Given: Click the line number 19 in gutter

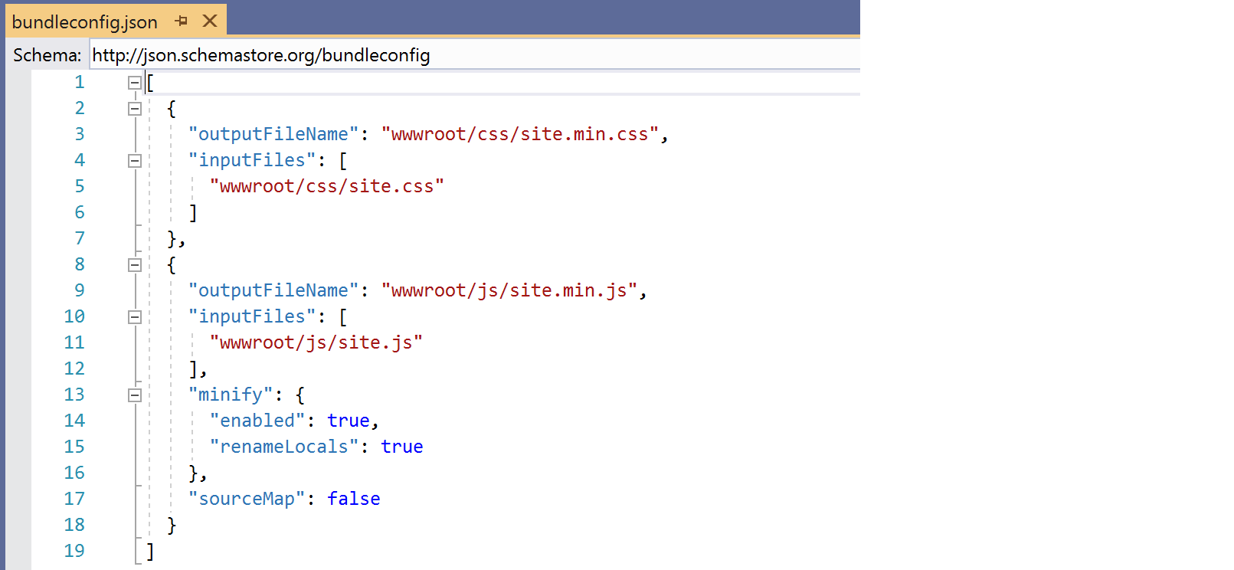Looking at the screenshot, I should [74, 551].
